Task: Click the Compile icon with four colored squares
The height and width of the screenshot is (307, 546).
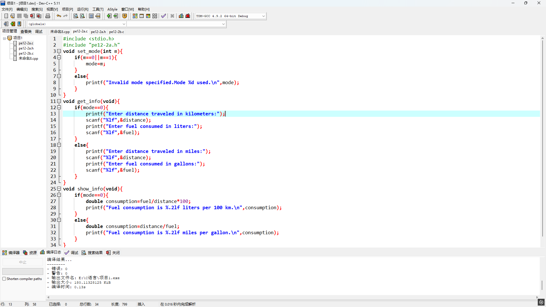Action: click(135, 16)
